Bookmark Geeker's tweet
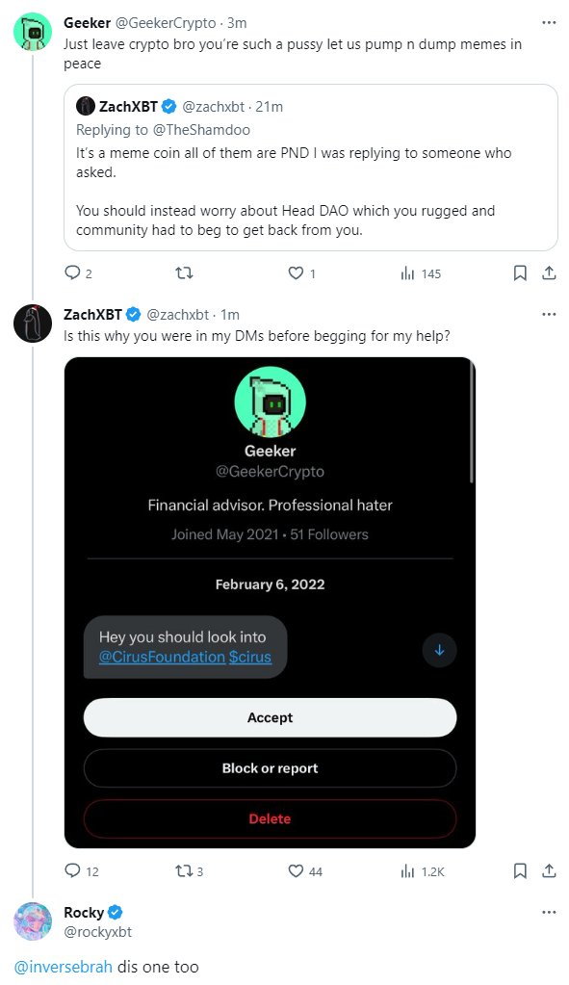 [520, 272]
